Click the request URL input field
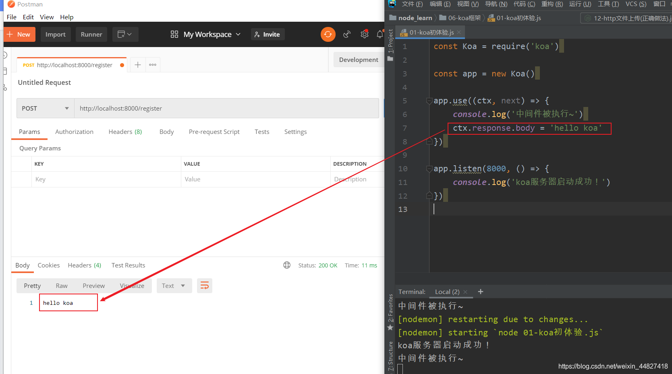 pyautogui.click(x=226, y=109)
